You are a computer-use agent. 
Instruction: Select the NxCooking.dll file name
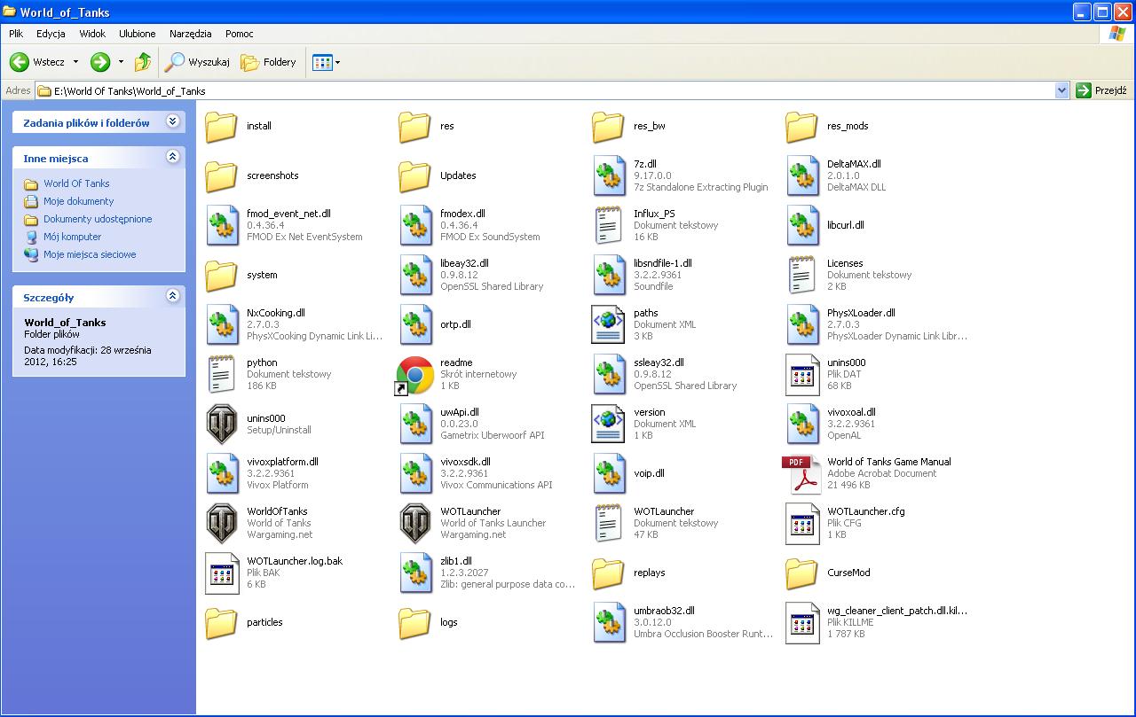coord(276,313)
